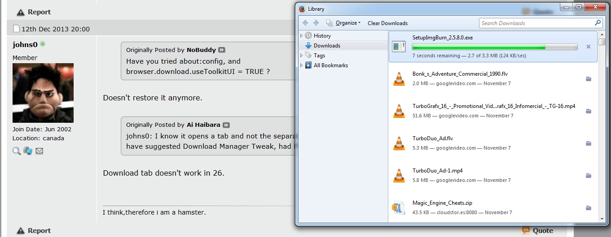This screenshot has width=611, height=237.
Task: Click the find posts magnifier under johns0
Action: pyautogui.click(x=17, y=151)
